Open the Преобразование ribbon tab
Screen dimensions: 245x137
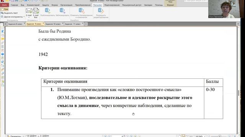tap(83, 5)
